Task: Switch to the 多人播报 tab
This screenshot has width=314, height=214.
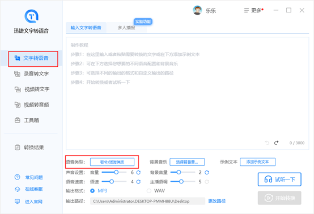Action: (126, 28)
